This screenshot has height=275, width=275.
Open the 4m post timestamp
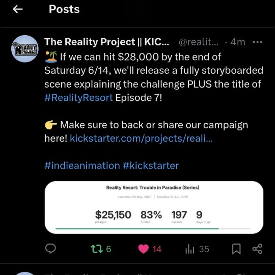coord(238,42)
